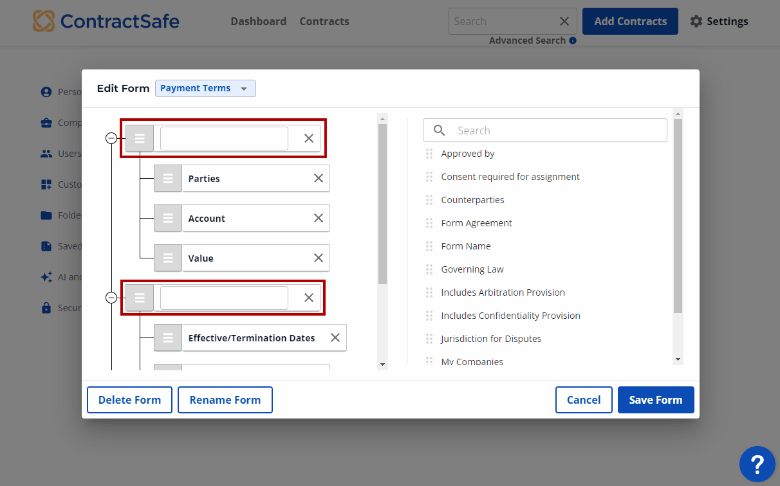
Task: Click the Advanced Search info icon
Action: point(573,40)
